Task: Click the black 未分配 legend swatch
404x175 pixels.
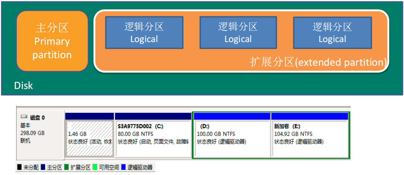Action: (20, 167)
